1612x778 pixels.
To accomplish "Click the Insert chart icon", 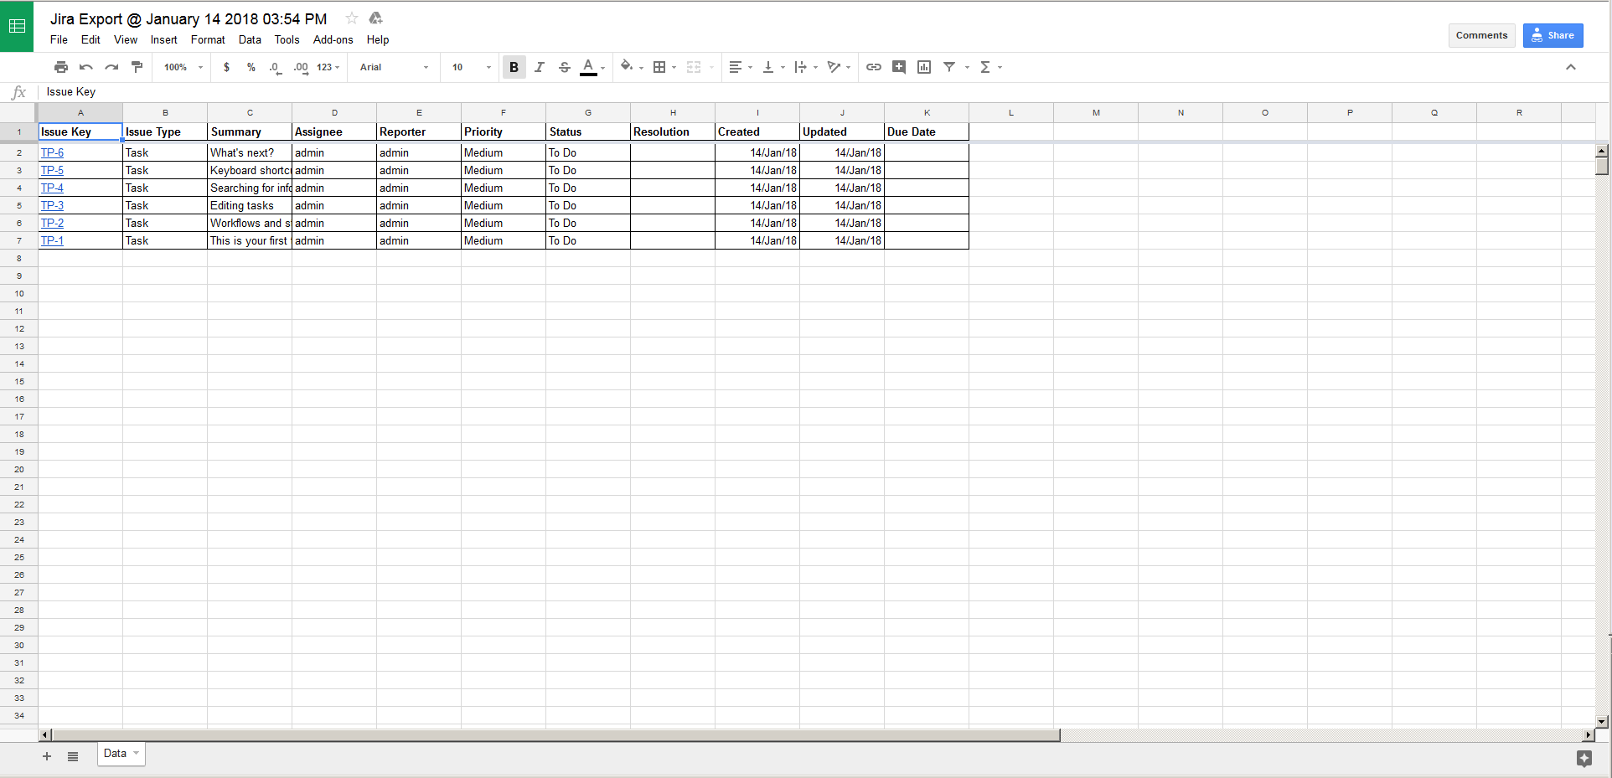I will pos(924,67).
